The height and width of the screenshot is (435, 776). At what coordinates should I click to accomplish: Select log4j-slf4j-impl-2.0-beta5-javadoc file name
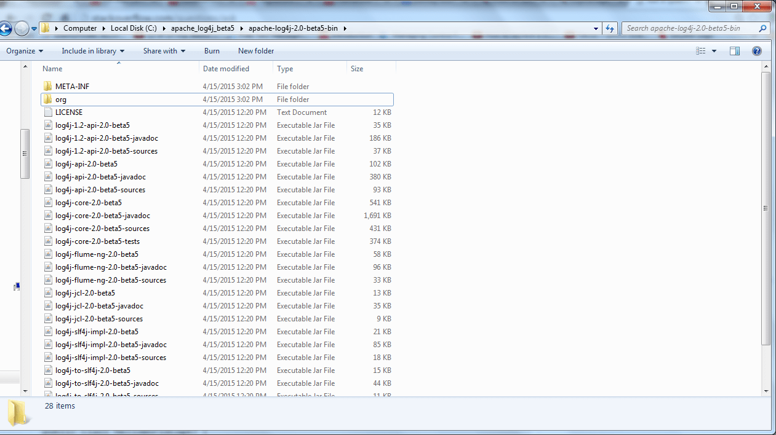[x=111, y=345]
